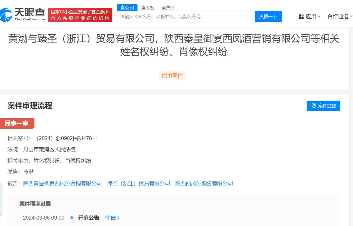Click the case title heading about 黄渤

pos(174,45)
